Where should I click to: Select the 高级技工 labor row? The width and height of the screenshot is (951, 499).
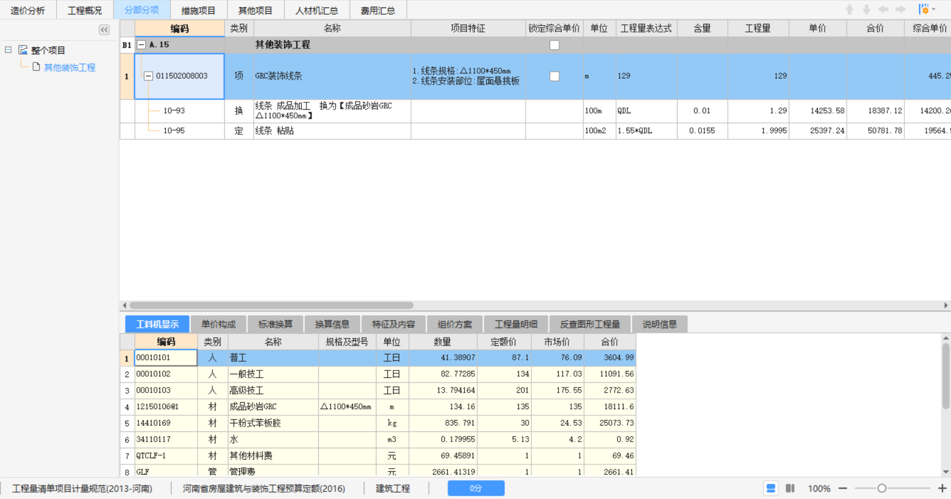point(378,390)
